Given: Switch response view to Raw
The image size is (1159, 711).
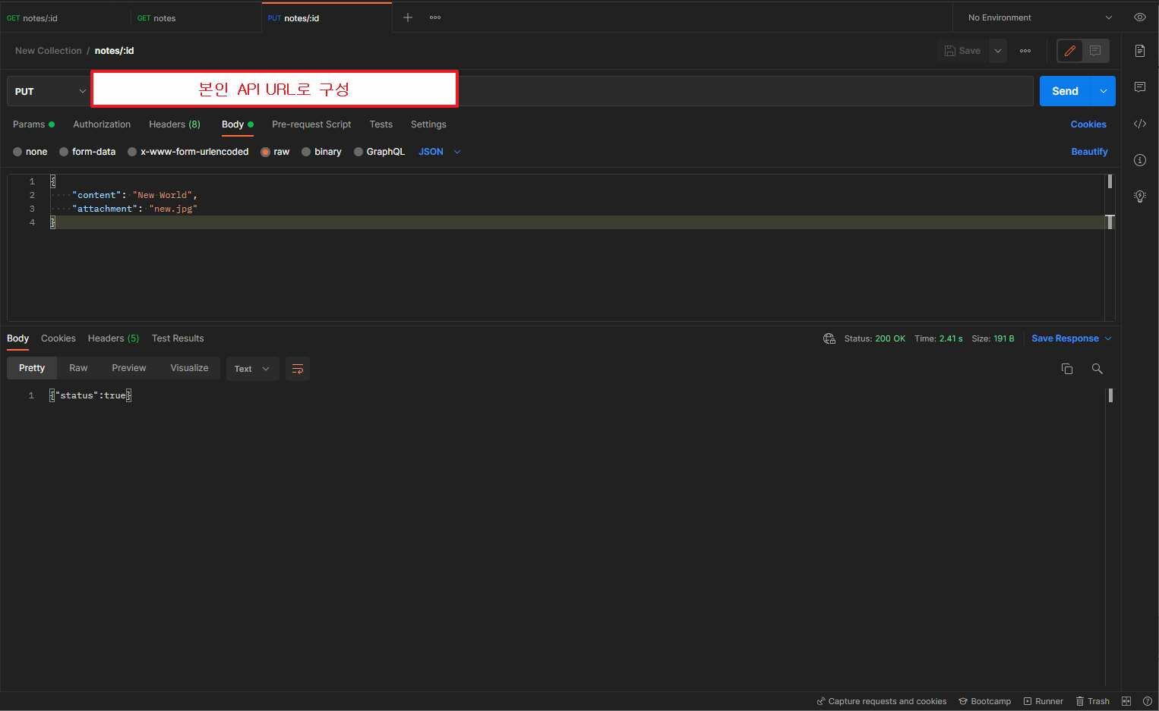Looking at the screenshot, I should (78, 368).
